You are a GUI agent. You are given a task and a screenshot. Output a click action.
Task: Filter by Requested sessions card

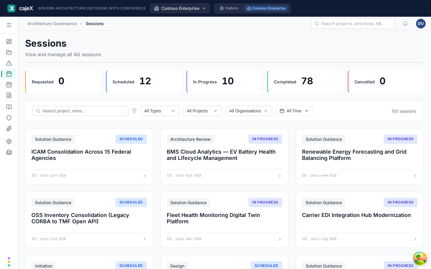tap(63, 82)
